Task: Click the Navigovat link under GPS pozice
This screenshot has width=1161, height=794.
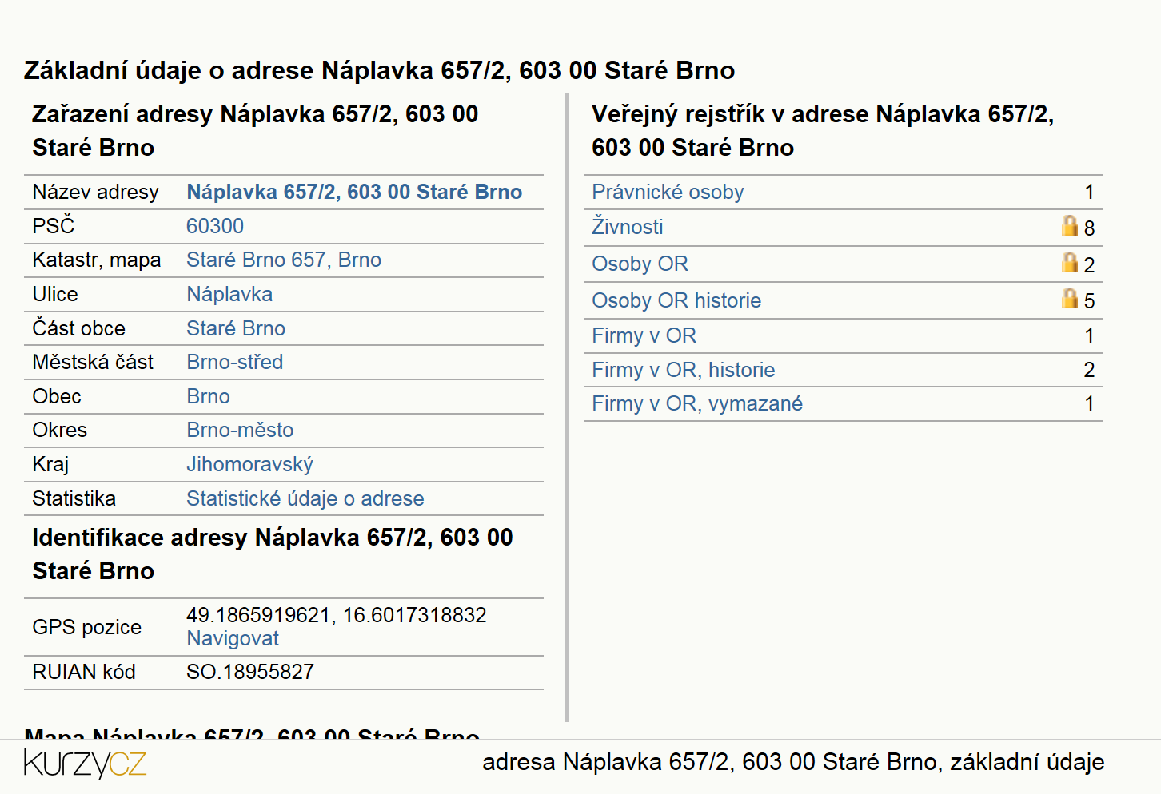Action: [x=233, y=638]
